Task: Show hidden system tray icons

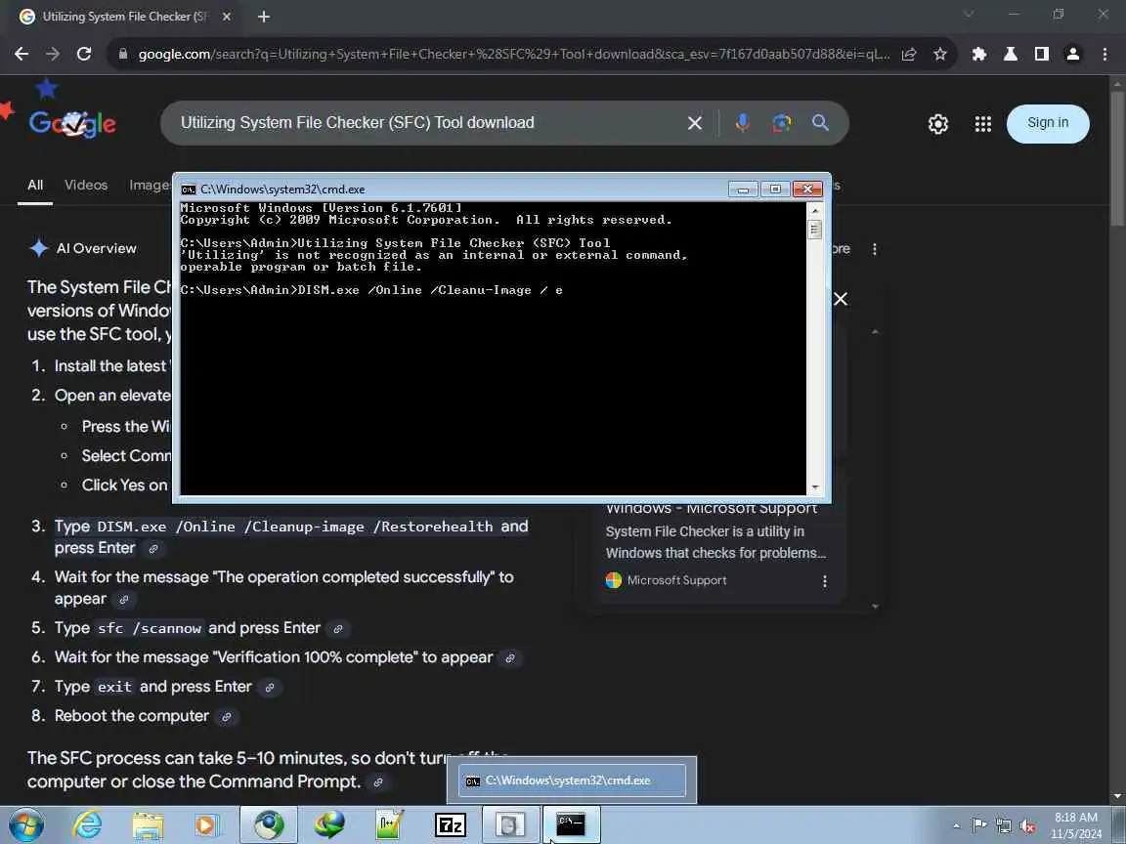Action: pyautogui.click(x=957, y=826)
